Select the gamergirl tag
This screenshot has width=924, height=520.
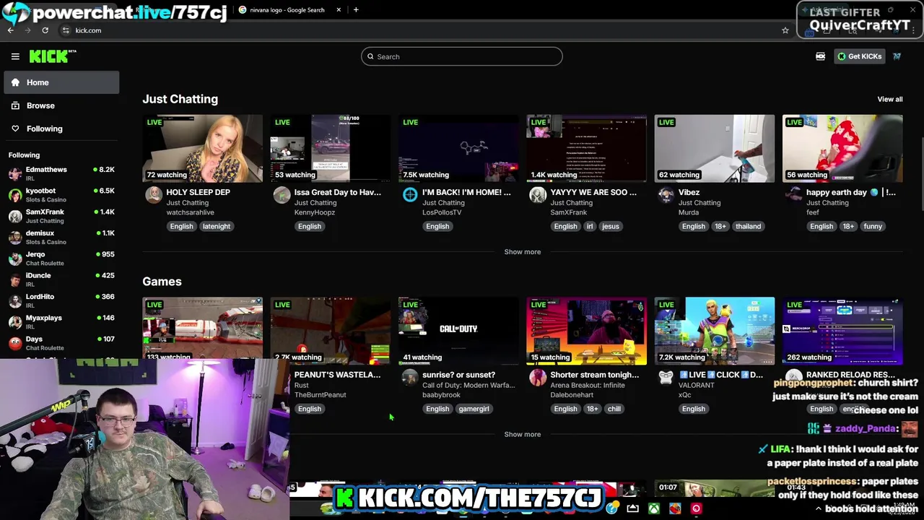coord(474,409)
